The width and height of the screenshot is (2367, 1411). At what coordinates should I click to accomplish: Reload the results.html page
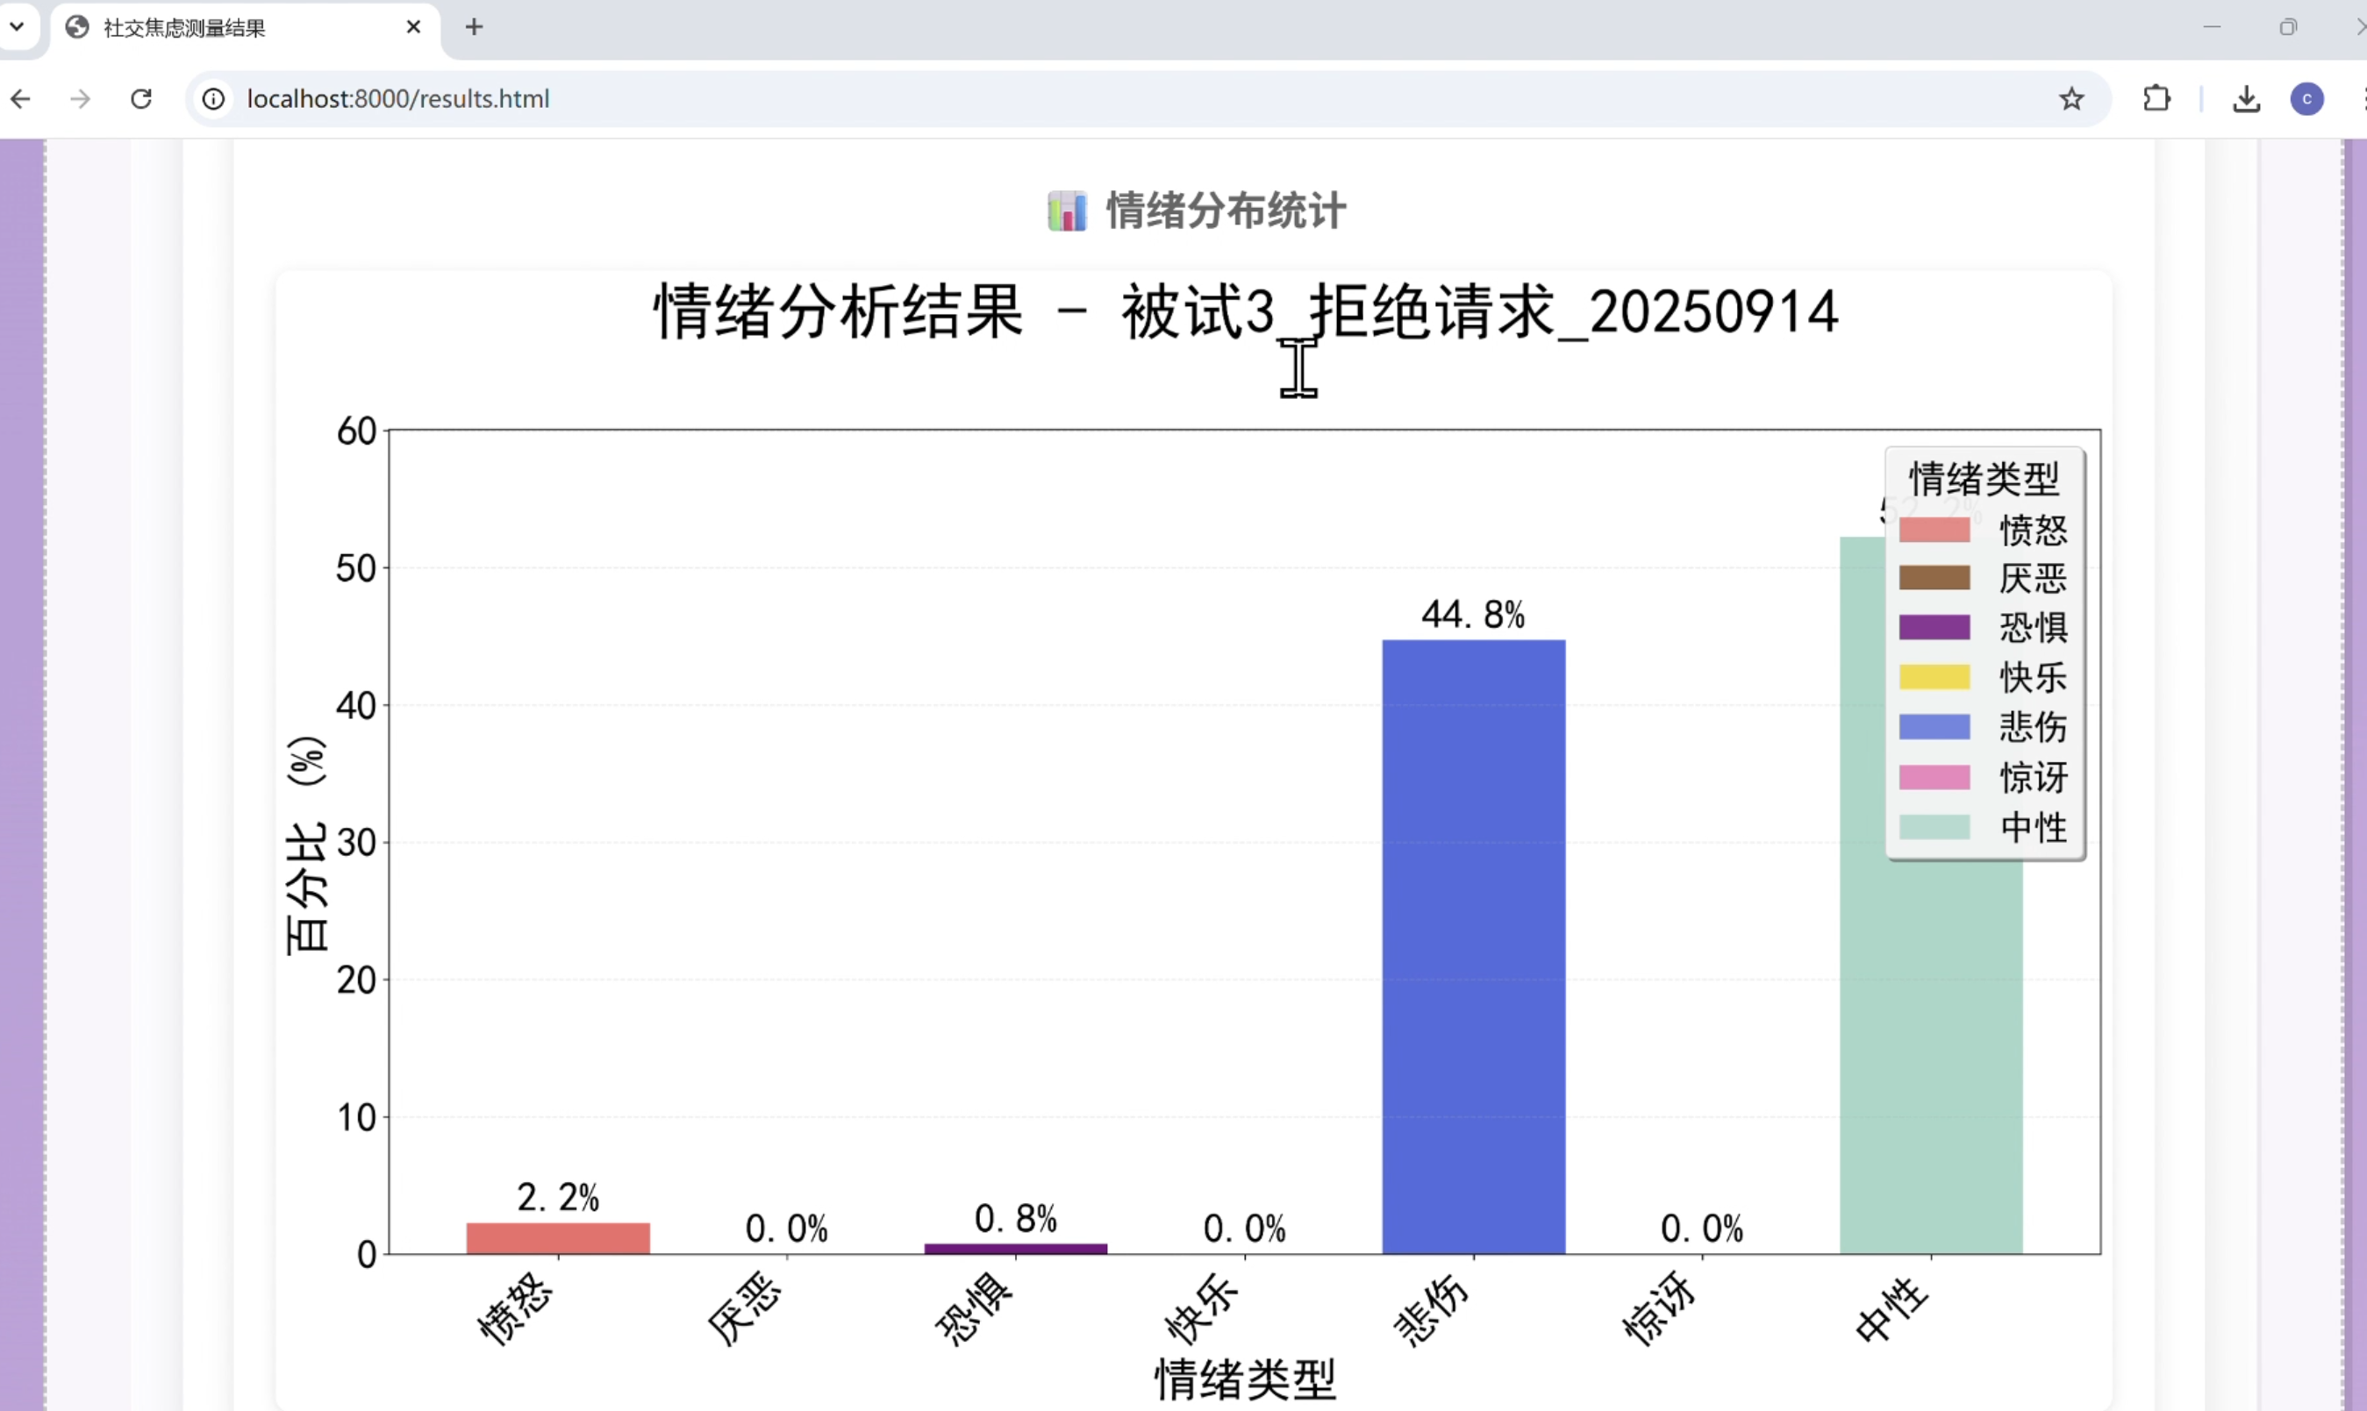(x=140, y=98)
